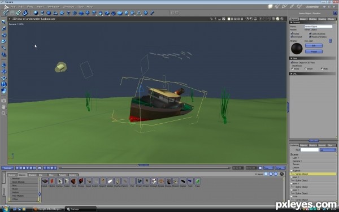
Task: Switch to the Shading properties tab
Action: (322, 19)
